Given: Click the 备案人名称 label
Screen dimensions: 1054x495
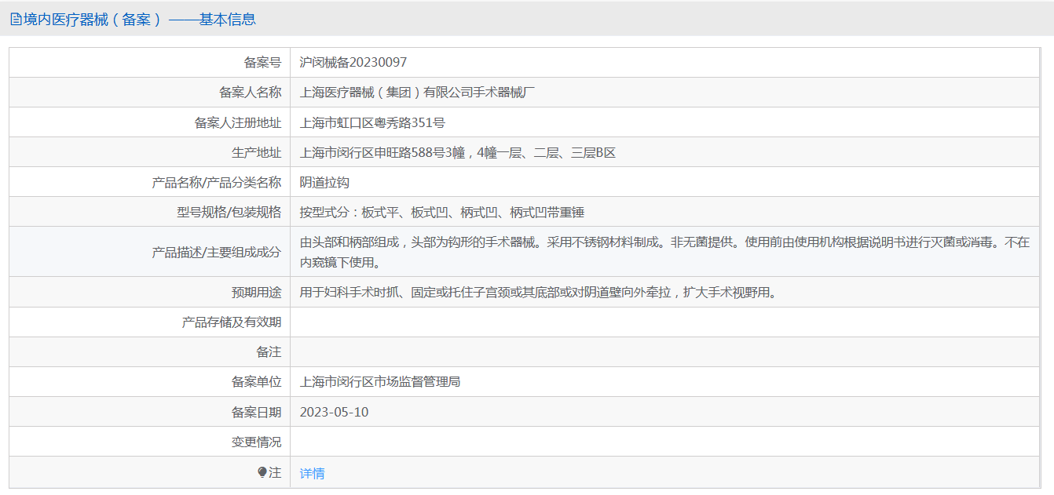Looking at the screenshot, I should pyautogui.click(x=250, y=93).
